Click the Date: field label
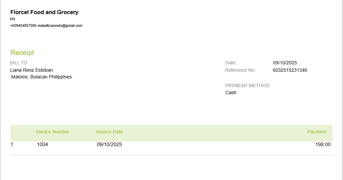The width and height of the screenshot is (343, 180). coord(231,63)
